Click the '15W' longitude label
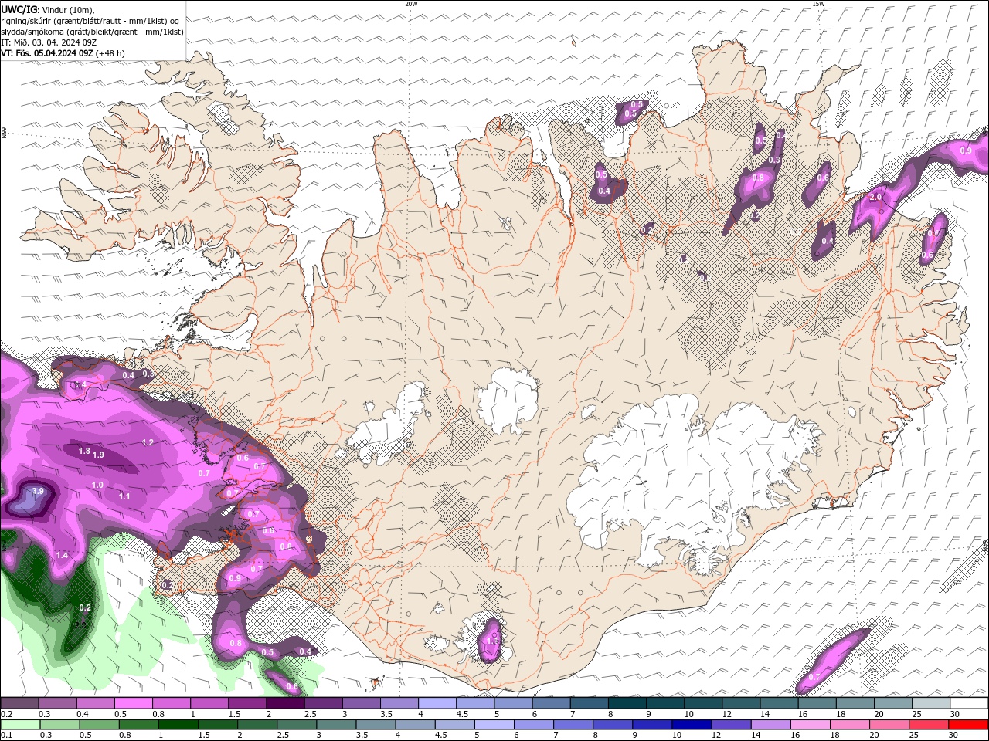Viewport: 989px width, 741px height. (x=818, y=4)
